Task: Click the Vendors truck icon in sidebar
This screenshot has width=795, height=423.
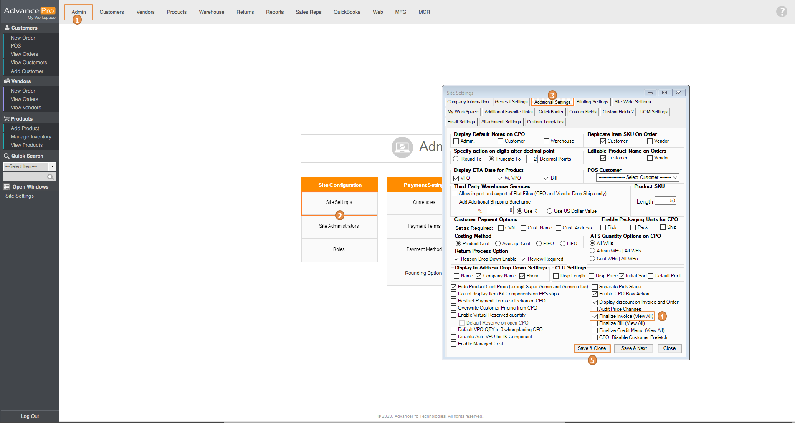Action: pyautogui.click(x=7, y=81)
